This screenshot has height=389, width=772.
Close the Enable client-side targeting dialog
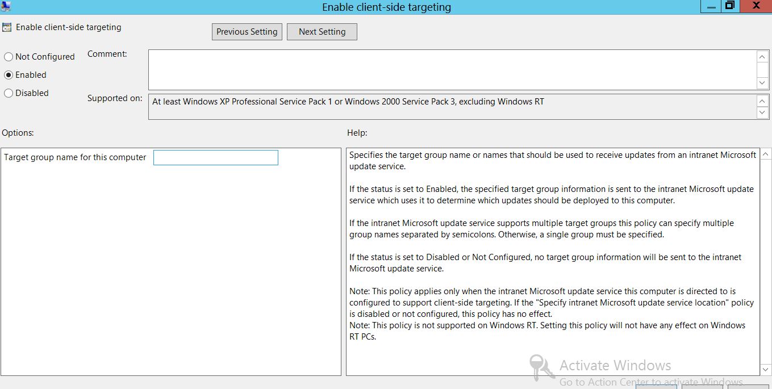point(756,6)
